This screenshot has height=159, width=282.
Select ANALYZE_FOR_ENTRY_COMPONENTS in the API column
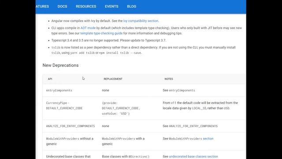pyautogui.click(x=70, y=126)
